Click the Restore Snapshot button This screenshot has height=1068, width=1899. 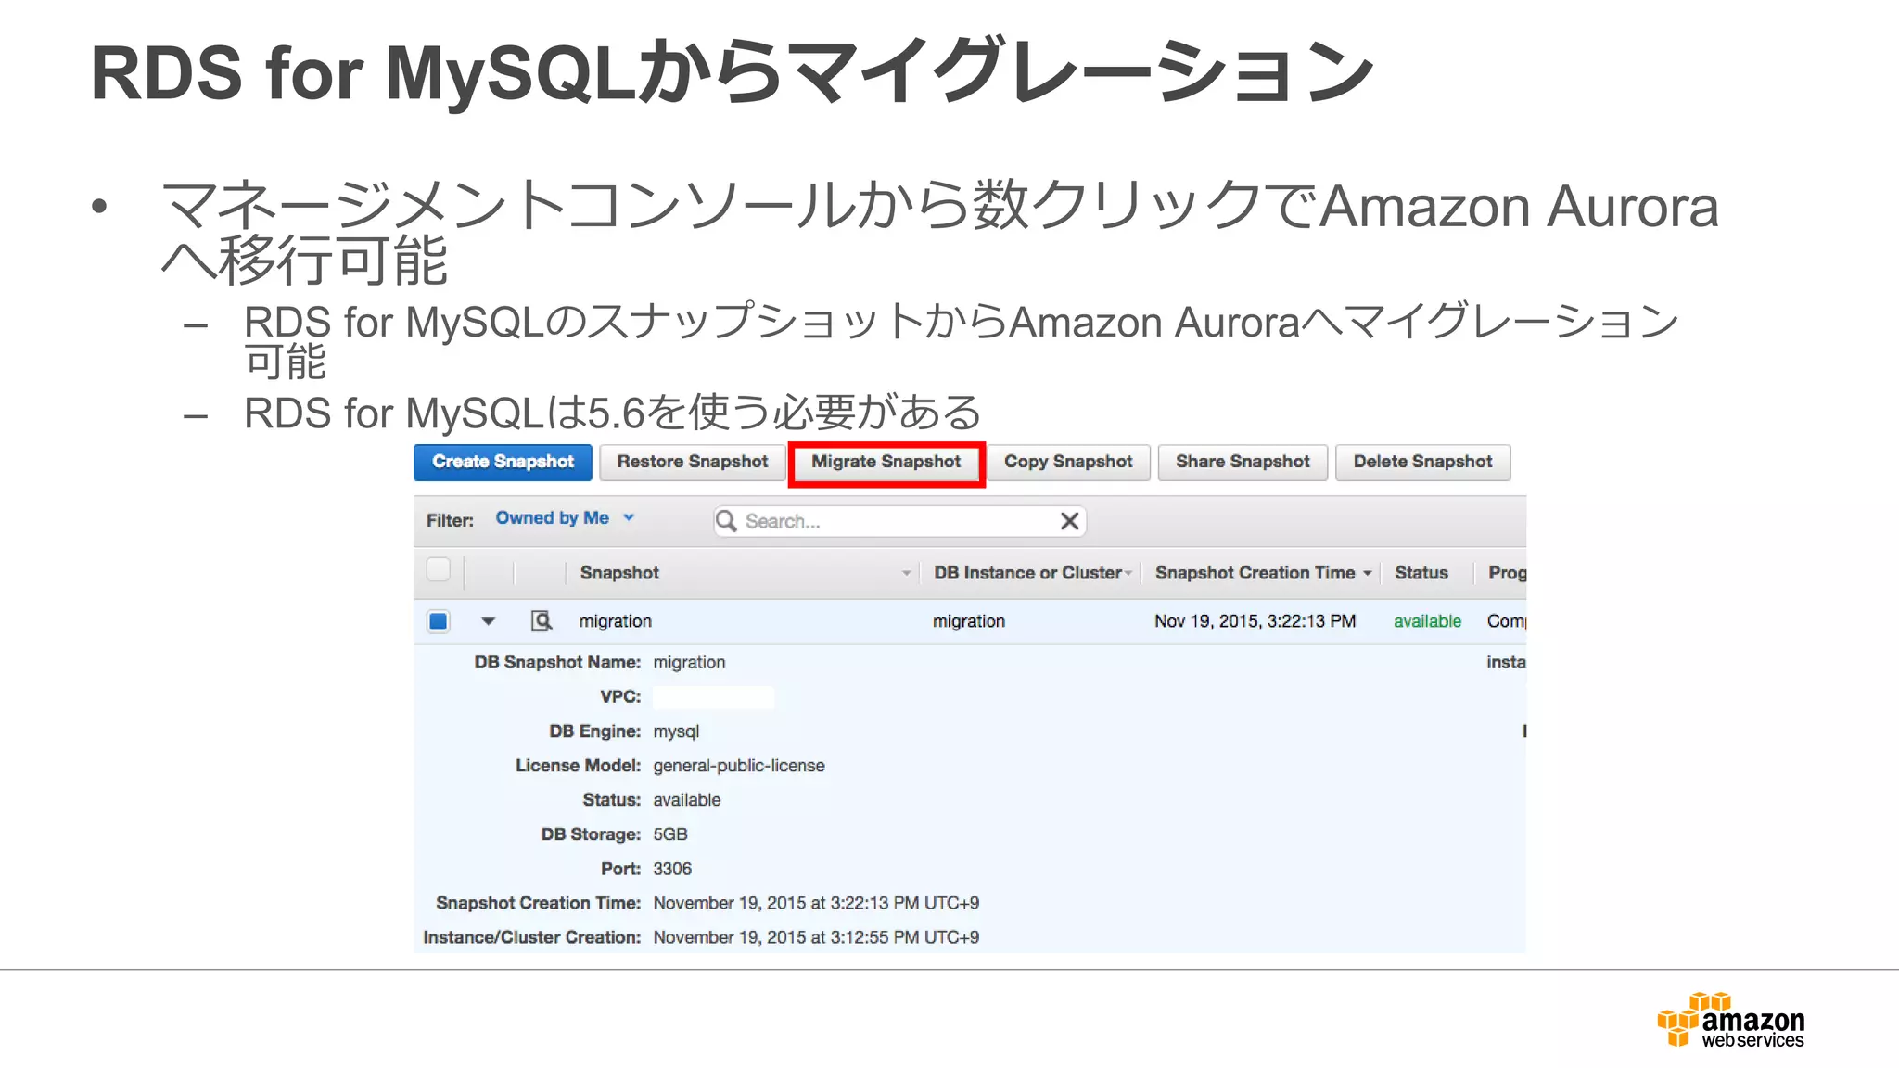click(x=692, y=462)
